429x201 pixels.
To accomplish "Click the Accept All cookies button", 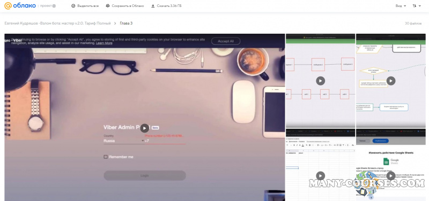I will pos(226,41).
